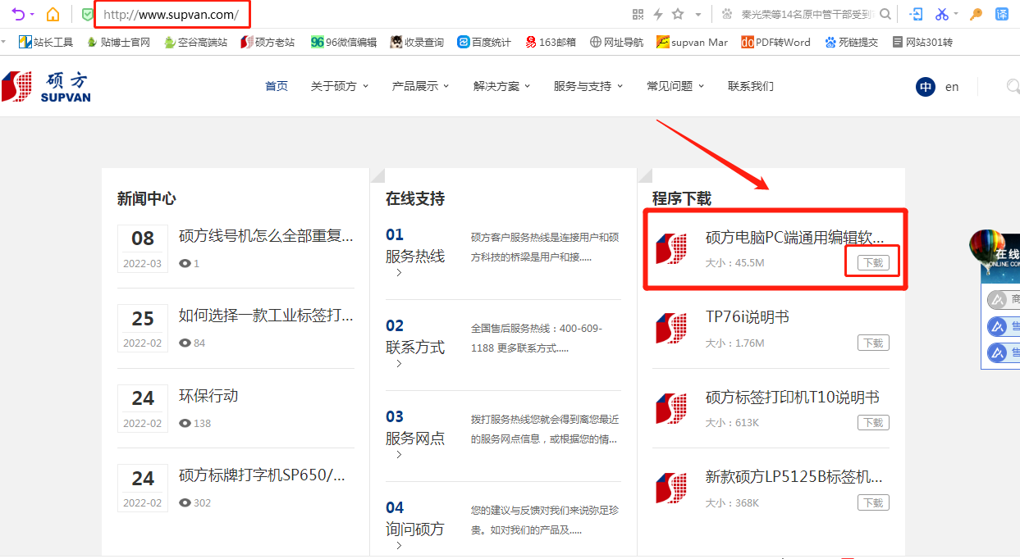The width and height of the screenshot is (1020, 559).
Task: Select the 首页 menu item
Action: (x=276, y=85)
